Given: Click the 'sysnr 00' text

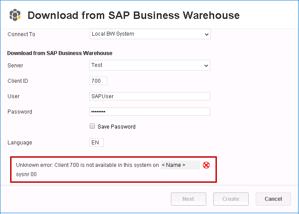Looking at the screenshot, I should [26, 174].
